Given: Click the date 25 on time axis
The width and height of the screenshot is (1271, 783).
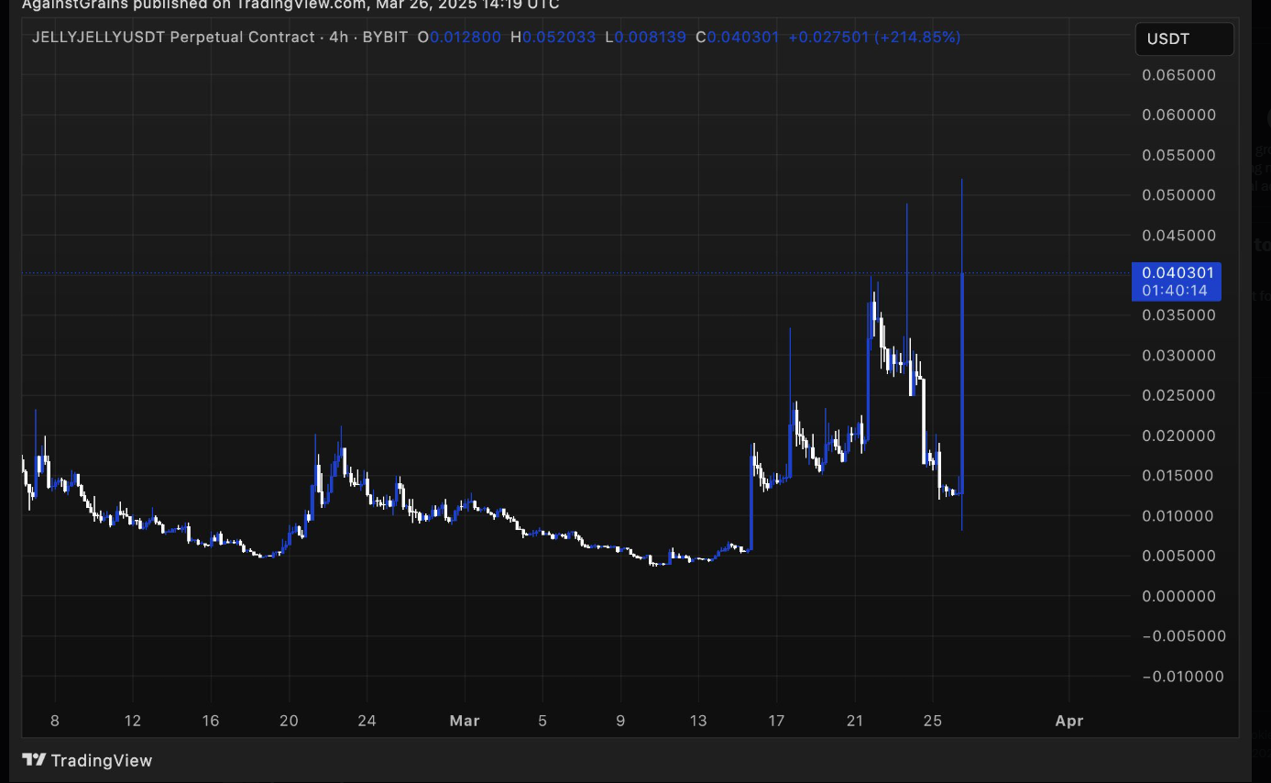Looking at the screenshot, I should tap(933, 721).
